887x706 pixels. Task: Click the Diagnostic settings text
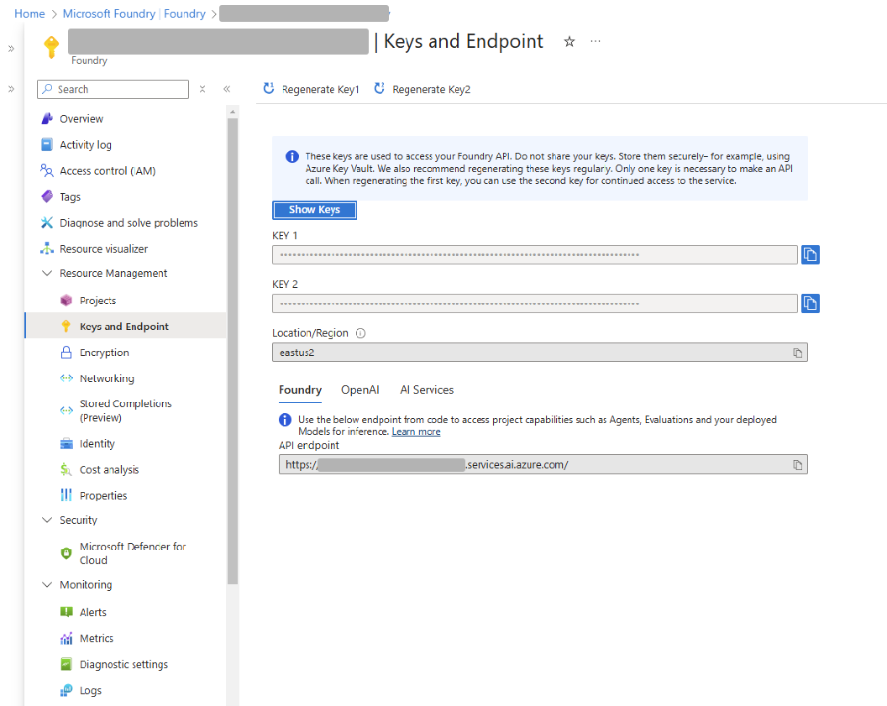pos(123,664)
